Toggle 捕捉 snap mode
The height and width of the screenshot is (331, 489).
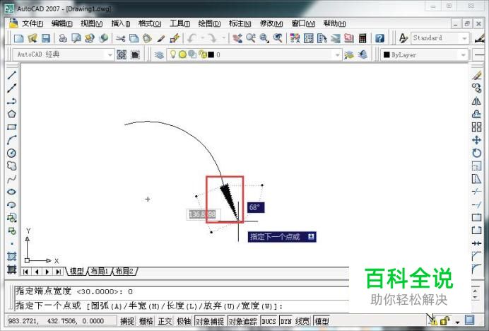(127, 321)
